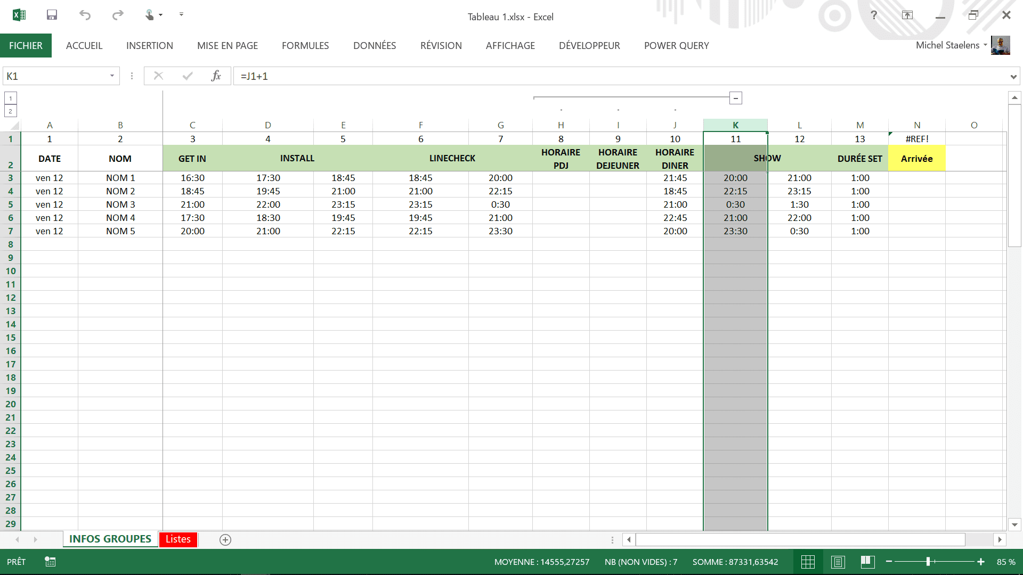Collapse the column group with minus button
The height and width of the screenshot is (575, 1023).
point(736,98)
